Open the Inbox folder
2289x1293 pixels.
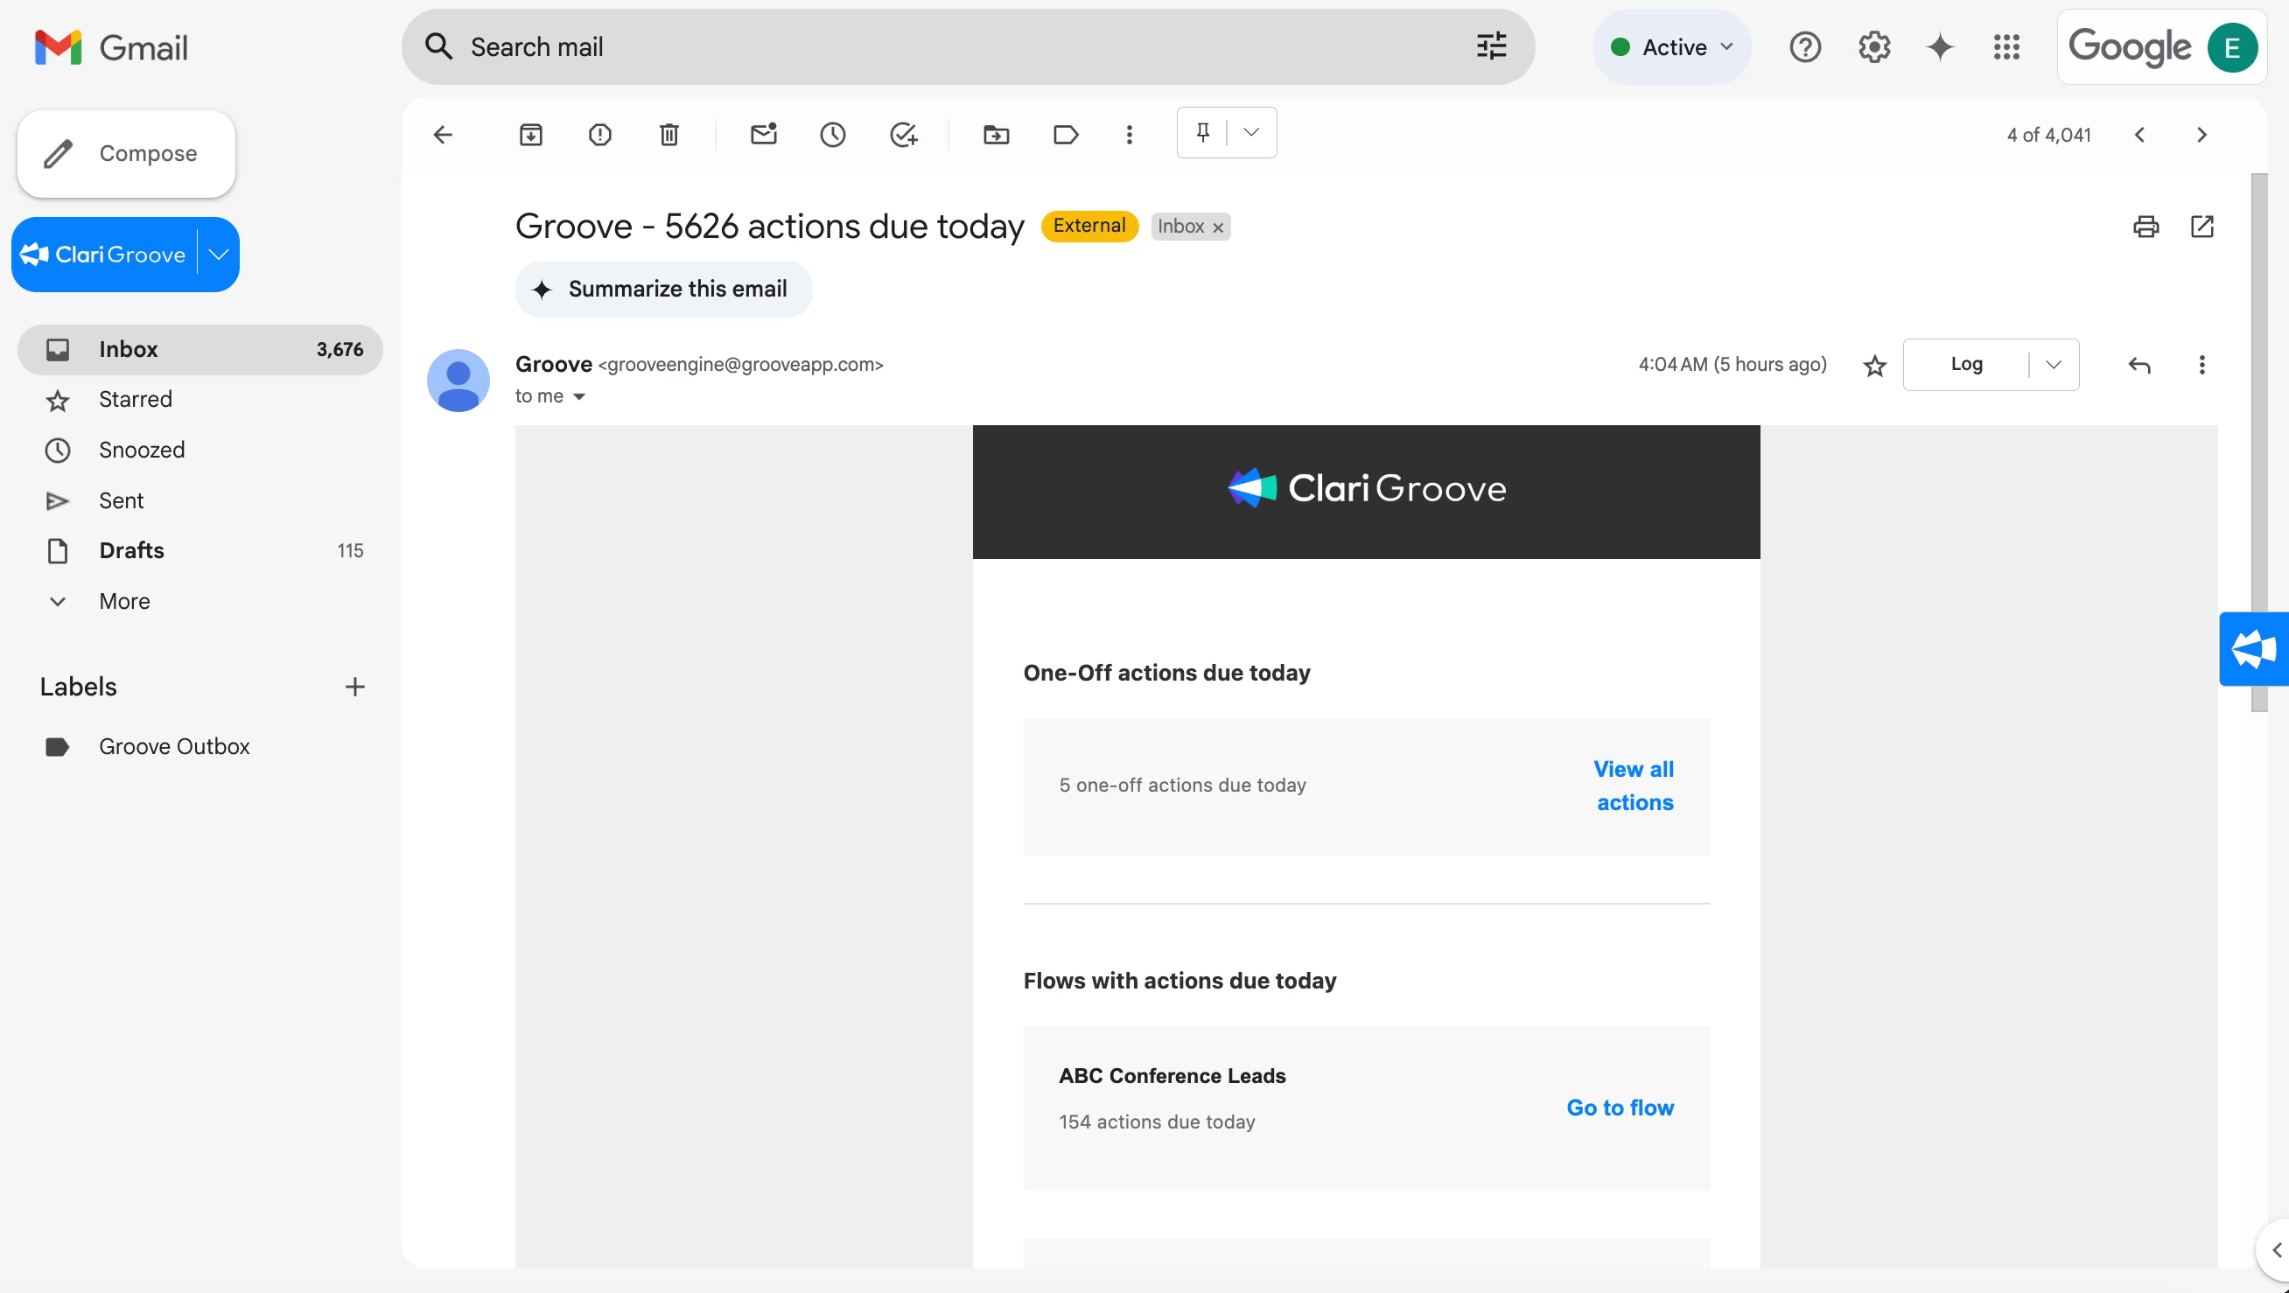pos(199,349)
